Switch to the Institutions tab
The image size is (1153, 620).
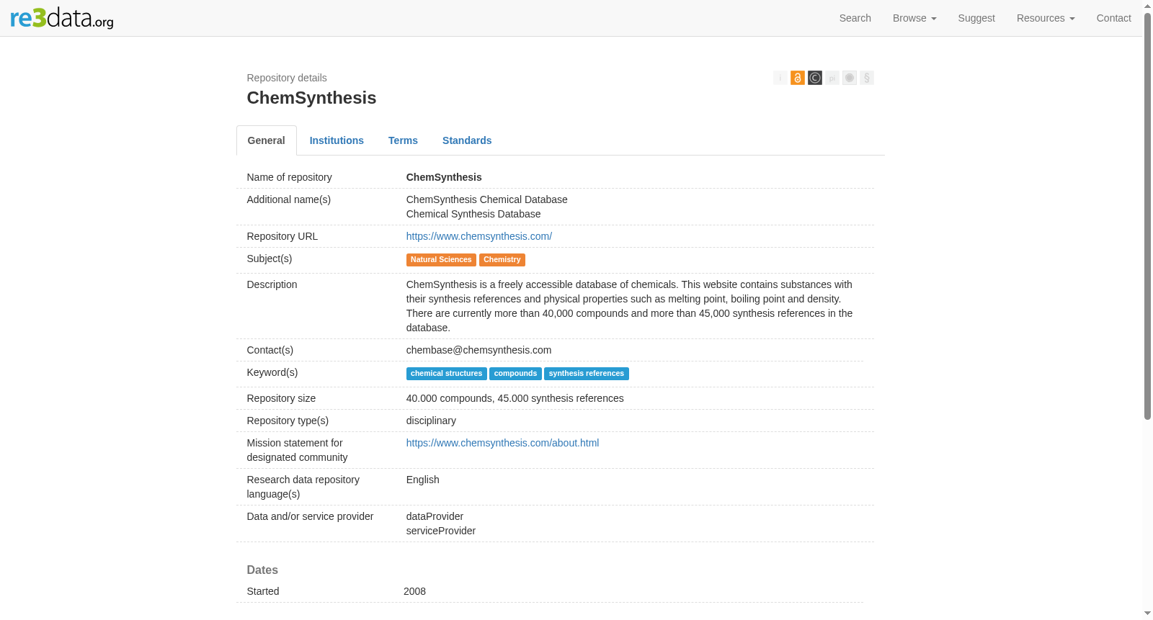coord(337,140)
